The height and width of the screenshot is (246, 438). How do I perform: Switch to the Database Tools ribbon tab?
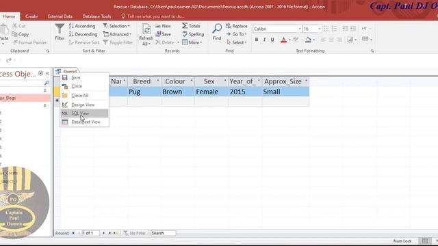[x=96, y=16]
